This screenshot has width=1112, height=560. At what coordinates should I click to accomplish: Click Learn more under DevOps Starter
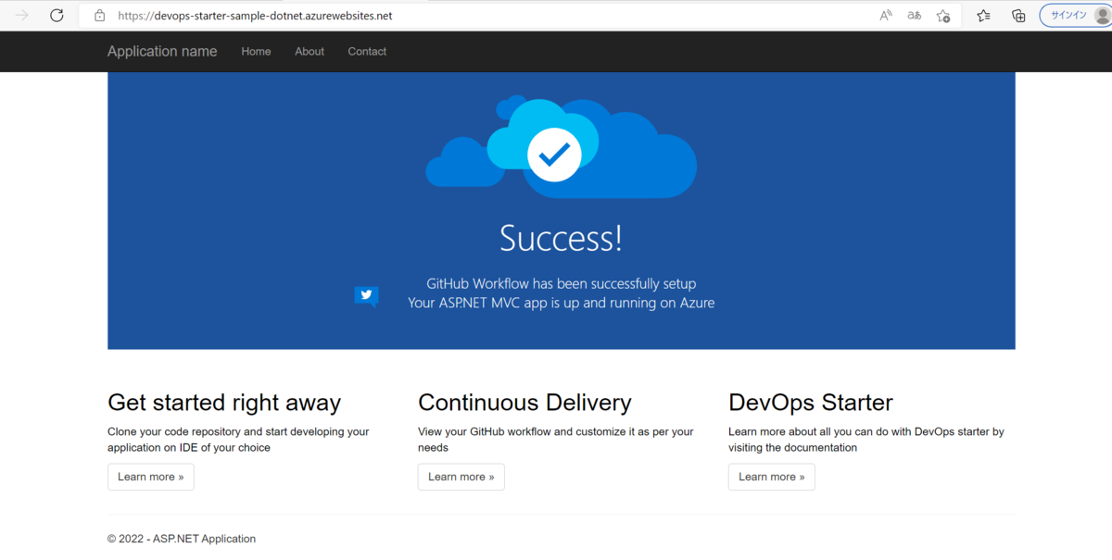772,477
